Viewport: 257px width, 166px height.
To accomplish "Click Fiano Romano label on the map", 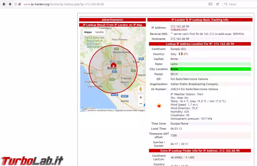I will pos(120,40).
